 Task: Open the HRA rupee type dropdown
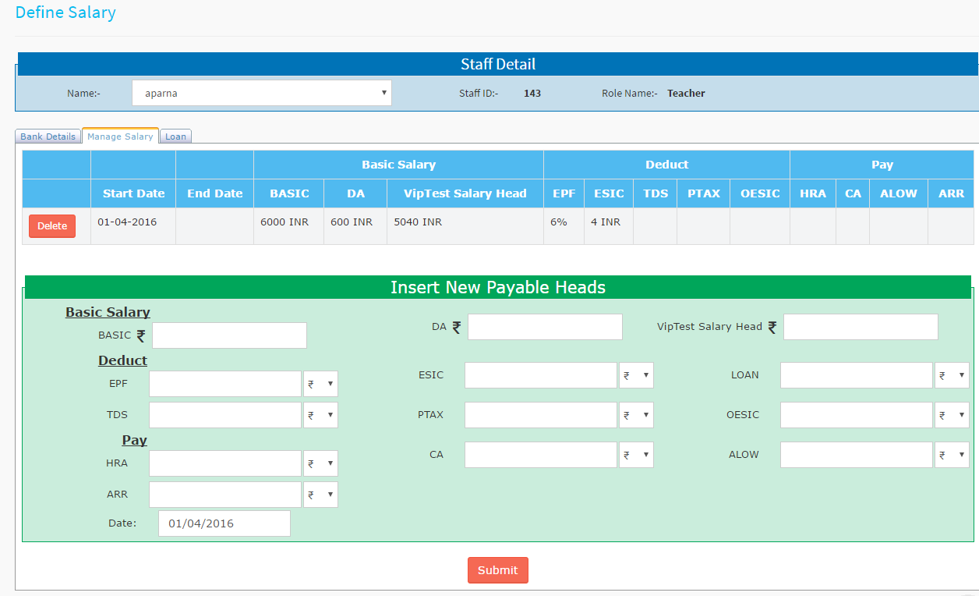(320, 463)
